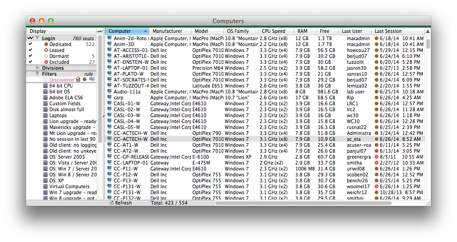
Task: Select the Custom Fields filter
Action: click(x=65, y=103)
